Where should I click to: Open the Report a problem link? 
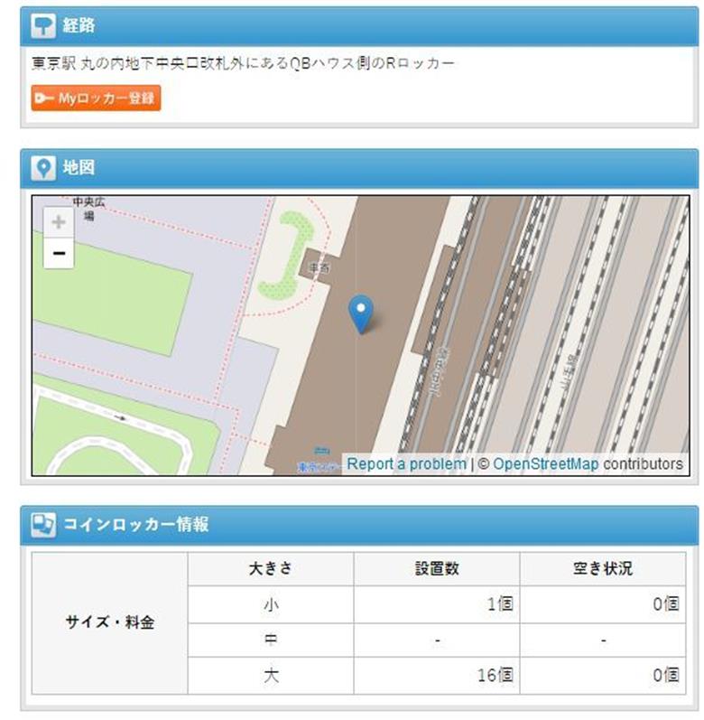tap(406, 464)
